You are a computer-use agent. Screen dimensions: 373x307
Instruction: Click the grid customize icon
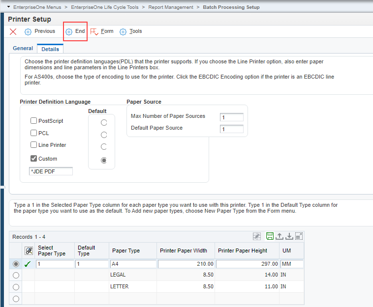(x=257, y=236)
